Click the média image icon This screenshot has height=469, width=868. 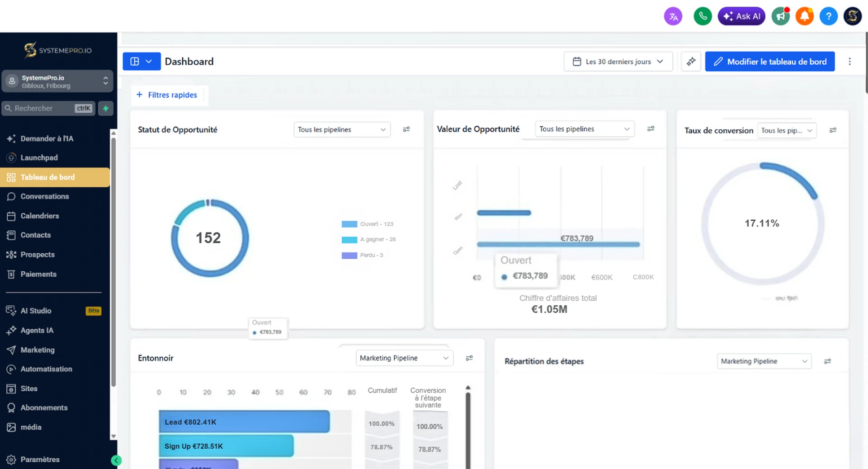pos(11,427)
